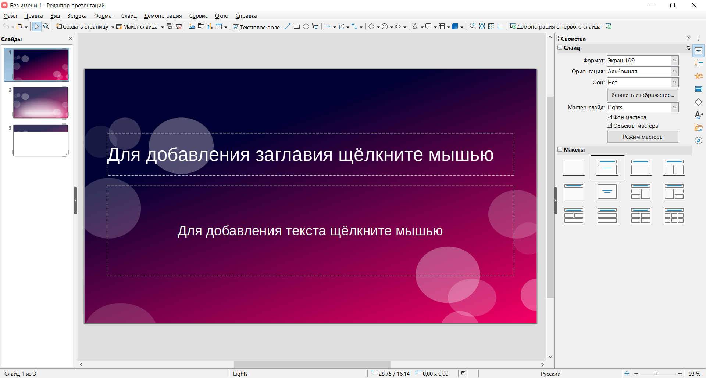Choose the blank slide layout

coord(574,167)
